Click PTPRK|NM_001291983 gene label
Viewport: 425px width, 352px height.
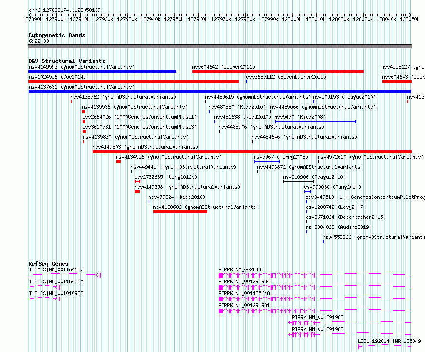[x=318, y=329]
